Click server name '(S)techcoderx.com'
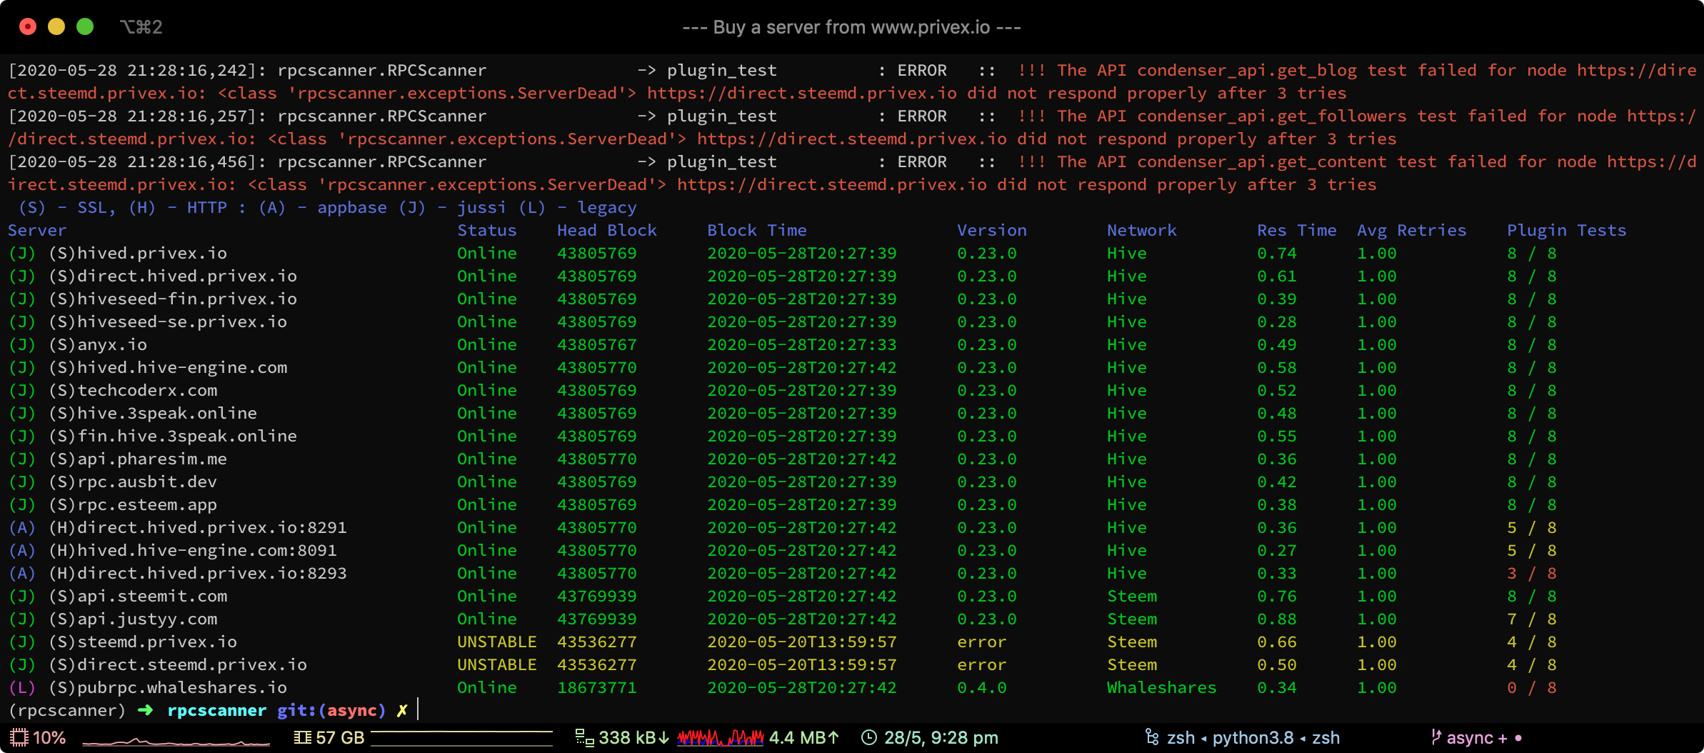Image resolution: width=1704 pixels, height=753 pixels. tap(133, 390)
